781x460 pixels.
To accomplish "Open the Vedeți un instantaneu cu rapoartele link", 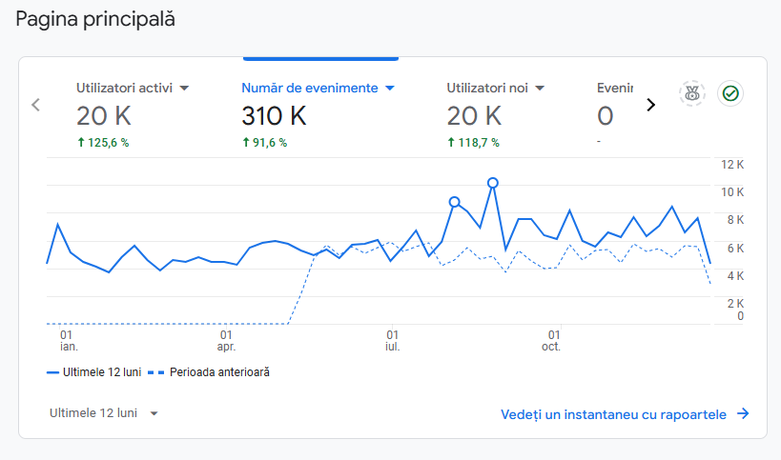I will click(x=613, y=414).
